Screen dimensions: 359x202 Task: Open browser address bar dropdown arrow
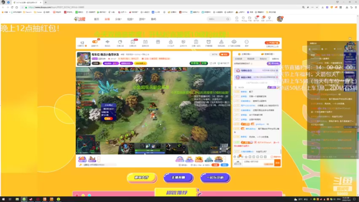click(317, 7)
